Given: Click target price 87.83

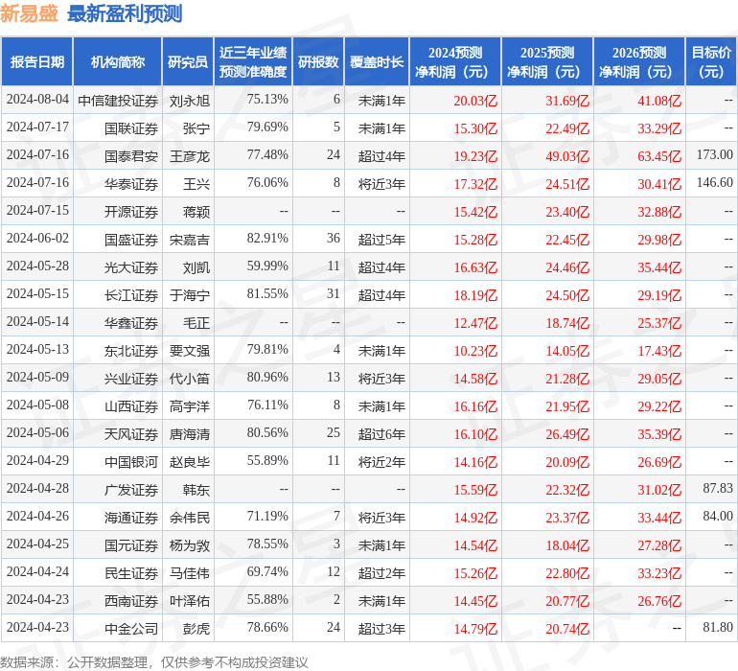Looking at the screenshot, I should tap(718, 488).
